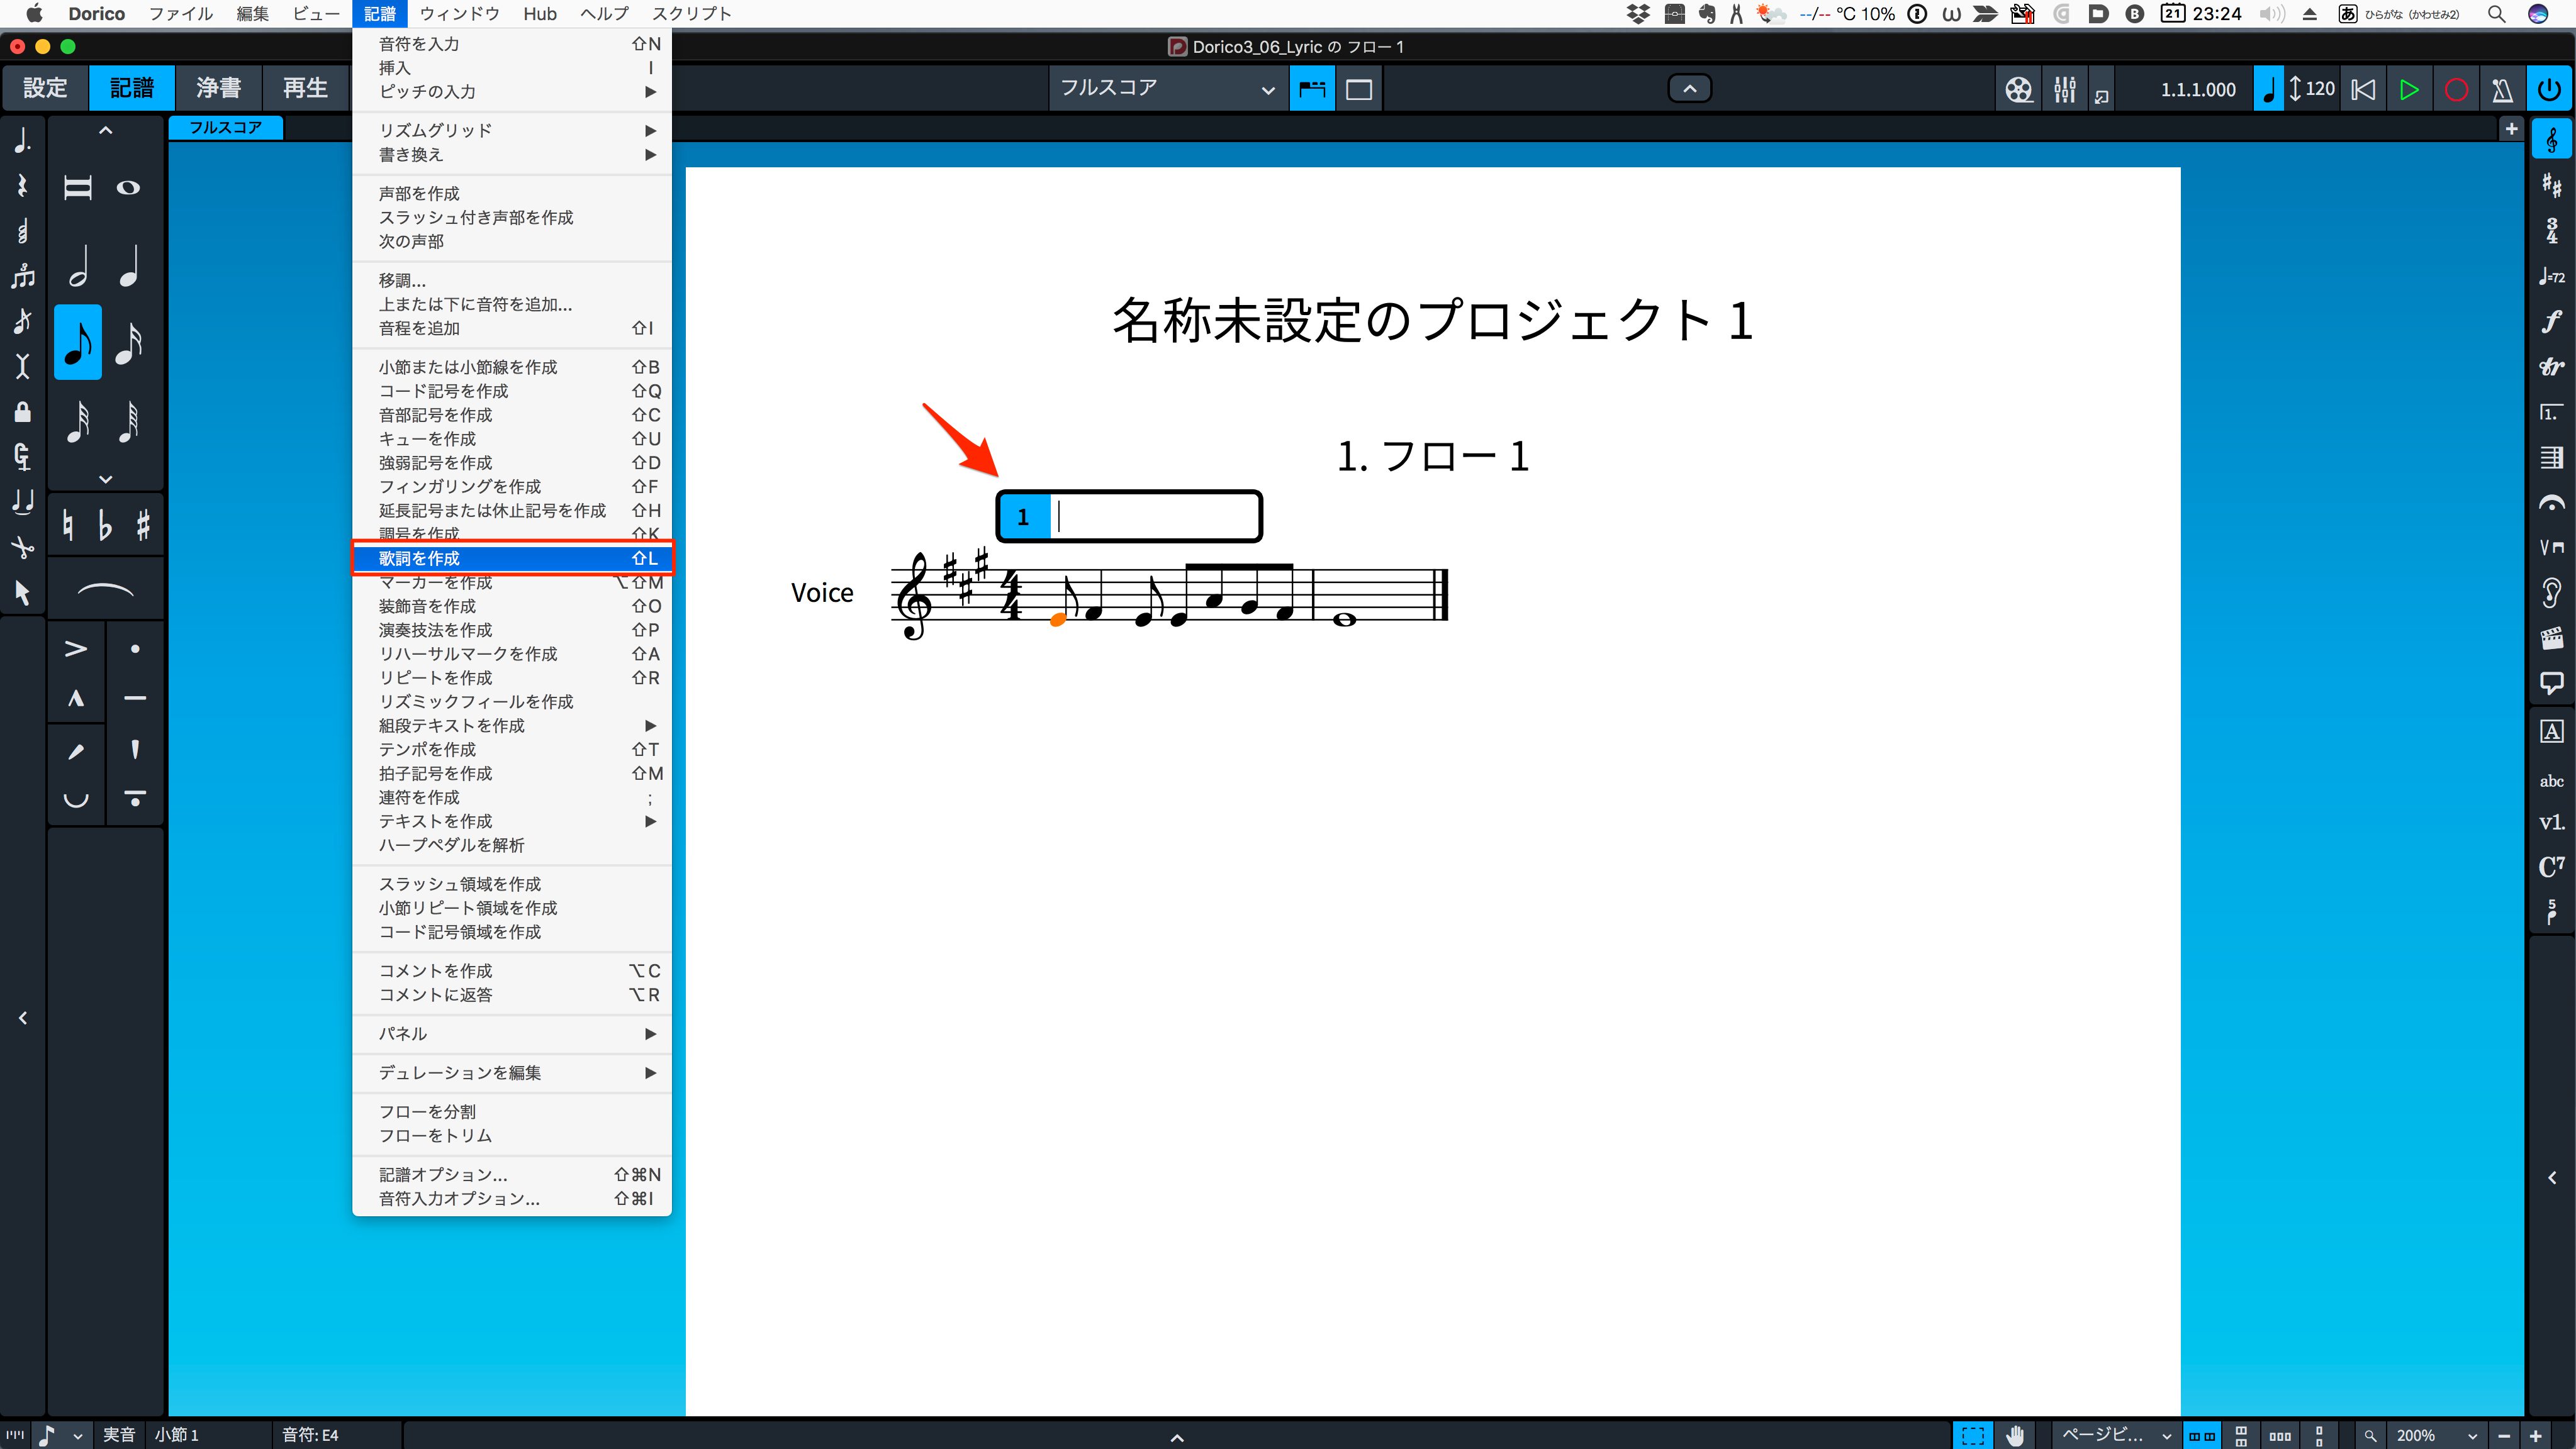Select the quarter note duration
This screenshot has height=1449, width=2576.
click(129, 266)
